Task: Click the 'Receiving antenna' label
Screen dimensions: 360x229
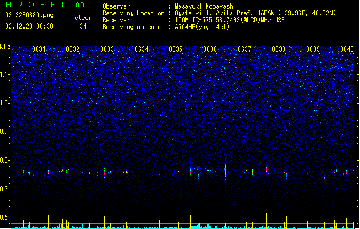Action: (132, 27)
